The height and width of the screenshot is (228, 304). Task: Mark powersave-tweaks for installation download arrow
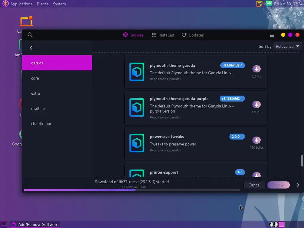coord(256,140)
